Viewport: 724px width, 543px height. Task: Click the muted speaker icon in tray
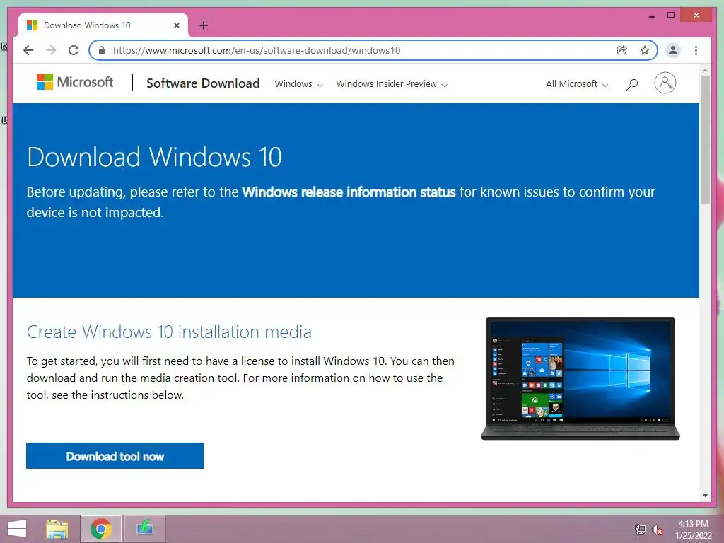pos(657,529)
